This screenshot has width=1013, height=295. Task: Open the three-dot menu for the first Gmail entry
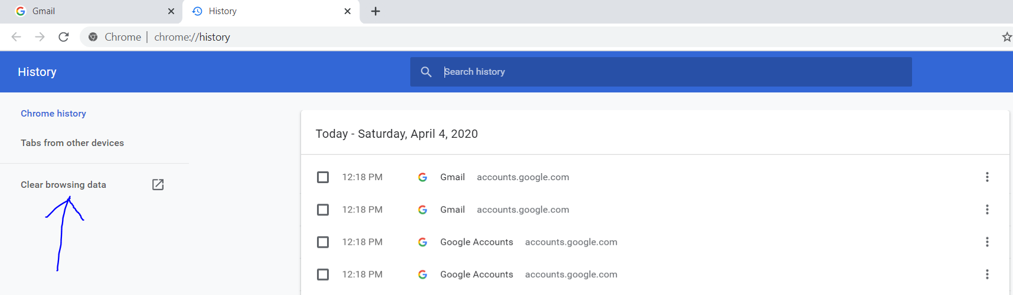tap(987, 177)
